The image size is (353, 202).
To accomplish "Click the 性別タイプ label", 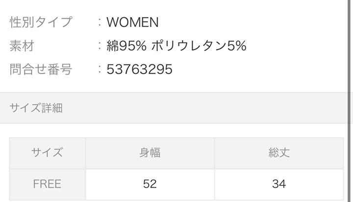I will (41, 22).
